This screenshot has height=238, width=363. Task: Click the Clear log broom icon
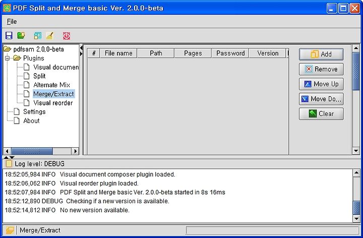coord(49,36)
